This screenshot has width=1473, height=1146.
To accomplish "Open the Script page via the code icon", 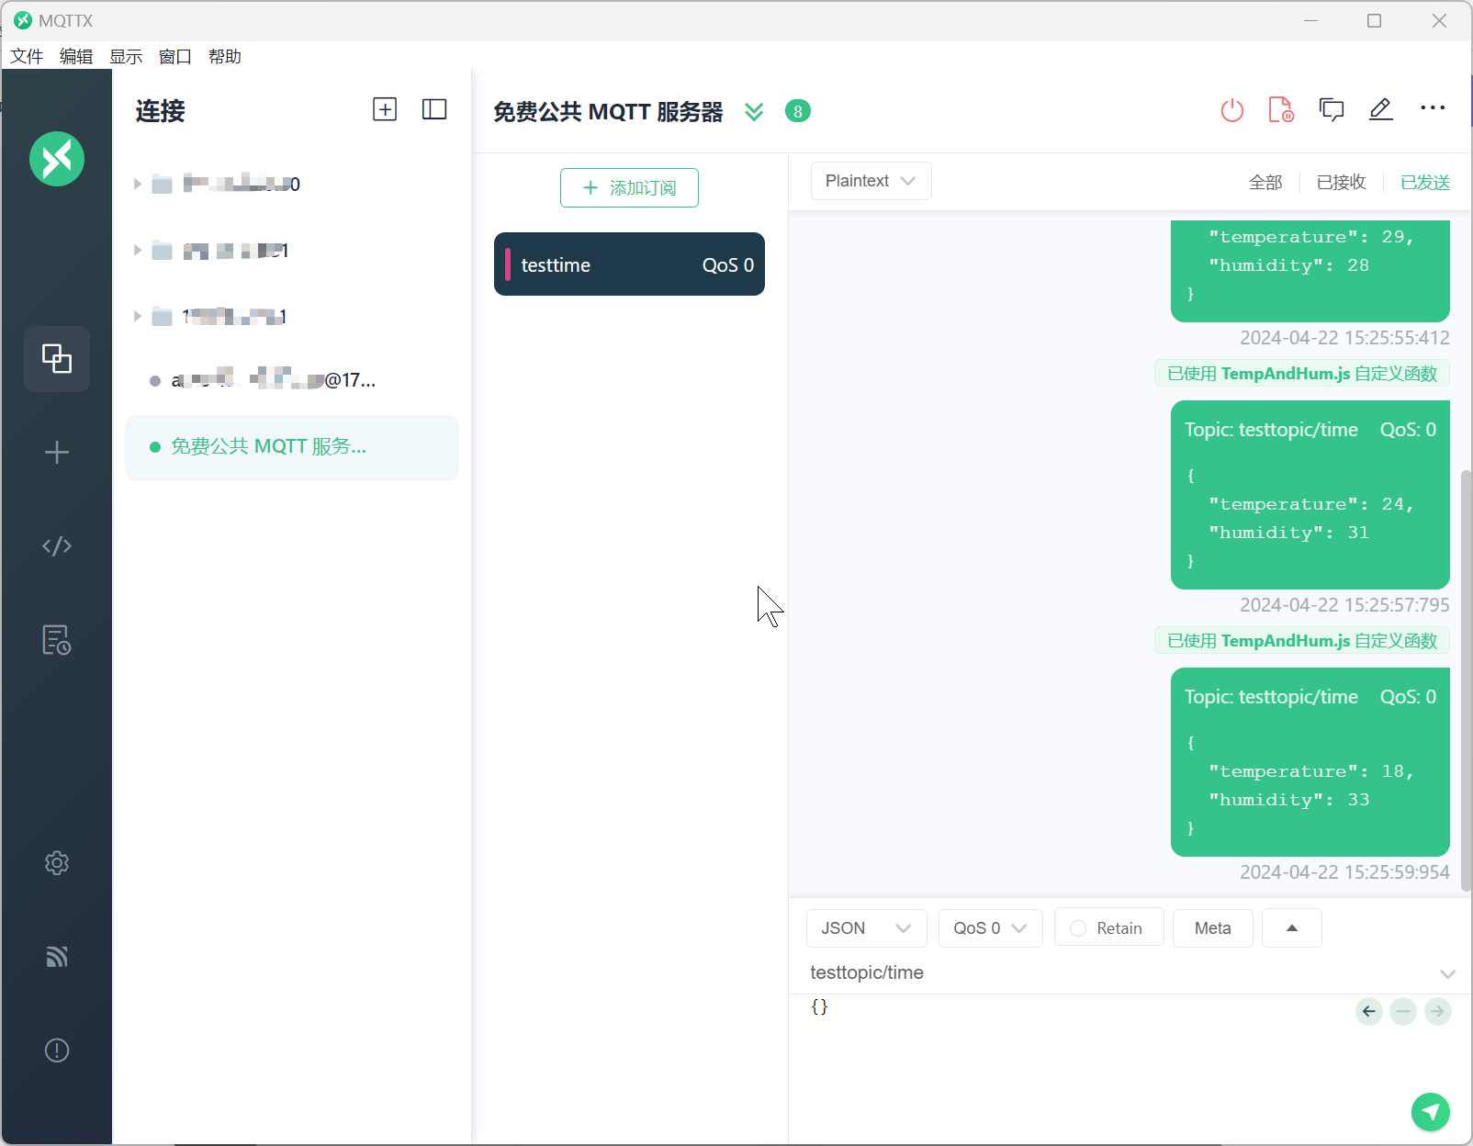I will click(x=57, y=546).
